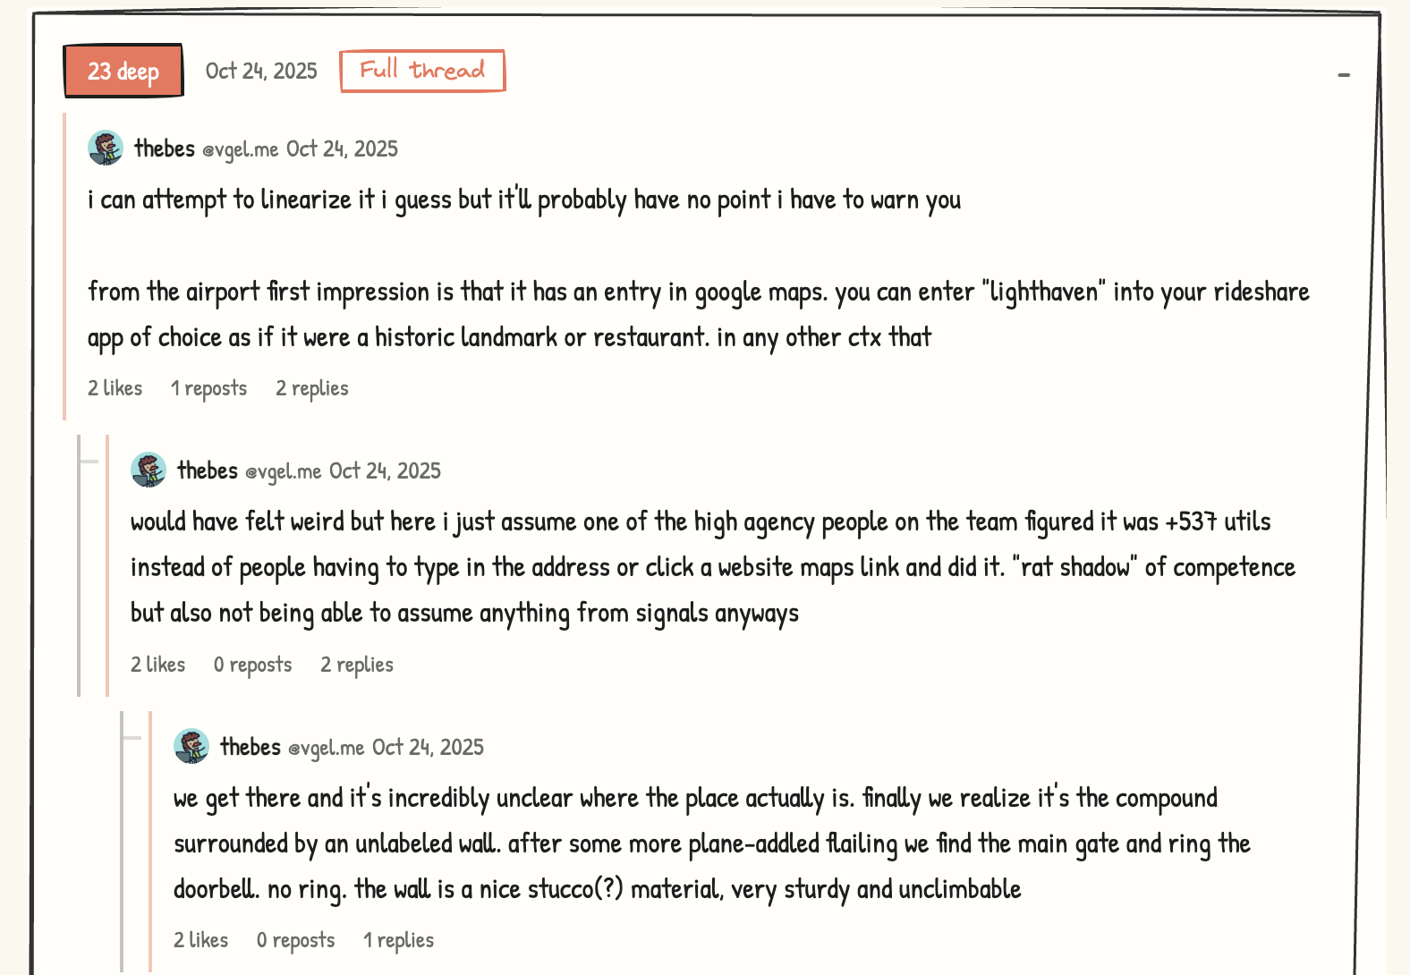Screen dimensions: 1410x975
Task: Click the third post's Oct 24, 2025 timestamp
Action: pyautogui.click(x=428, y=748)
